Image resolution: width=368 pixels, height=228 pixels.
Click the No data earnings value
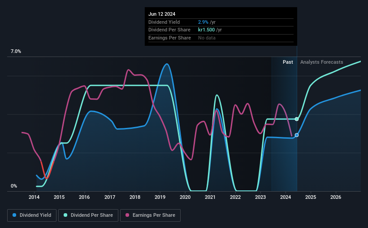coord(207,38)
